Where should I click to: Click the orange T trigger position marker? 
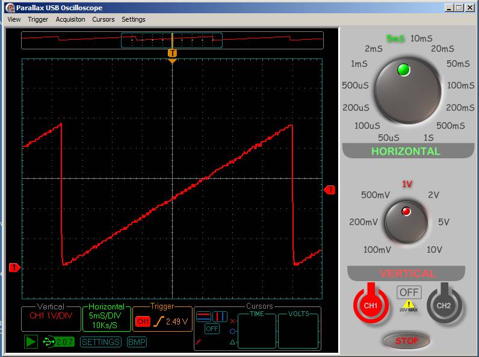[x=172, y=54]
